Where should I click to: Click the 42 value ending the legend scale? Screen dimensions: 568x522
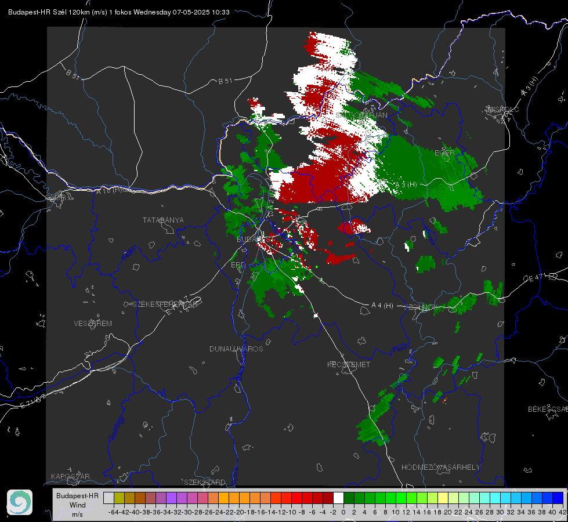click(x=563, y=512)
